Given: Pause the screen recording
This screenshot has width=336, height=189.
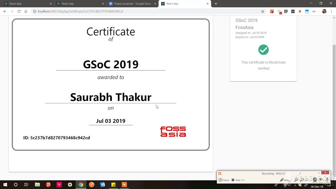Looking at the screenshot, I should point(224,180).
